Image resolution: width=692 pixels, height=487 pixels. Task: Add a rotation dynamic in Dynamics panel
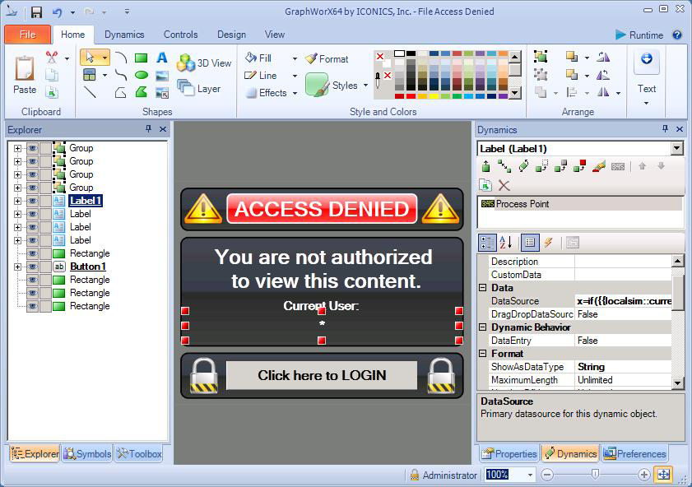[522, 167]
